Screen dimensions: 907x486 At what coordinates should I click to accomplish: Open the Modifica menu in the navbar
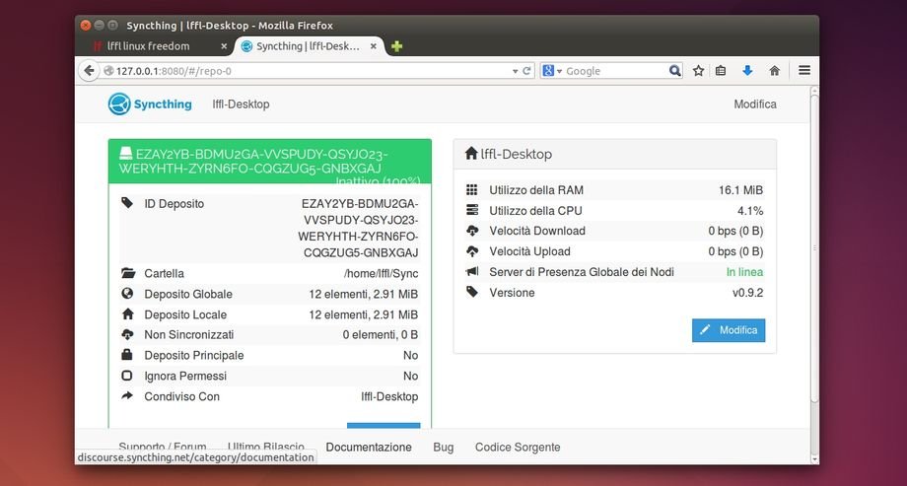(754, 104)
